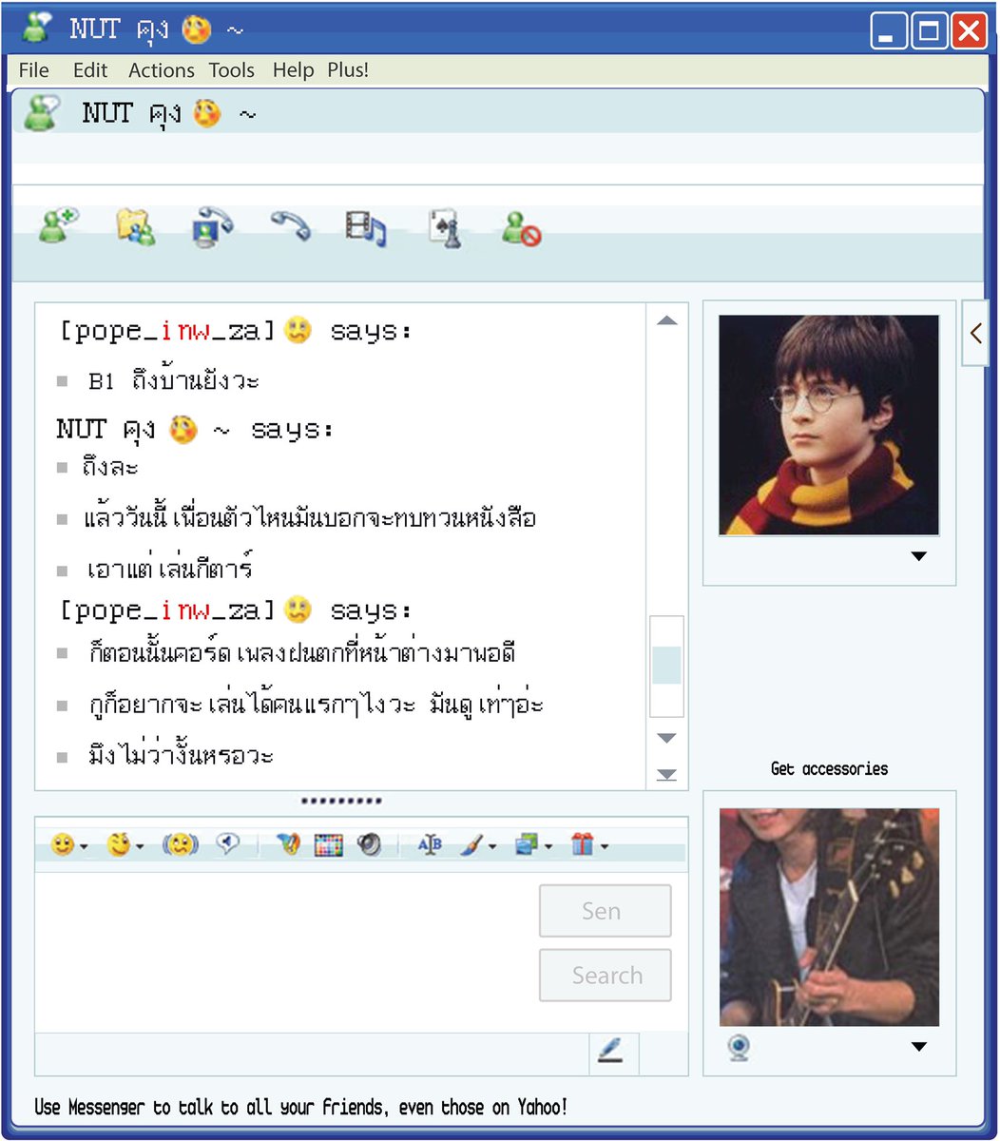Click the Search button
Viewport: 1000px width, 1141px height.
(606, 976)
